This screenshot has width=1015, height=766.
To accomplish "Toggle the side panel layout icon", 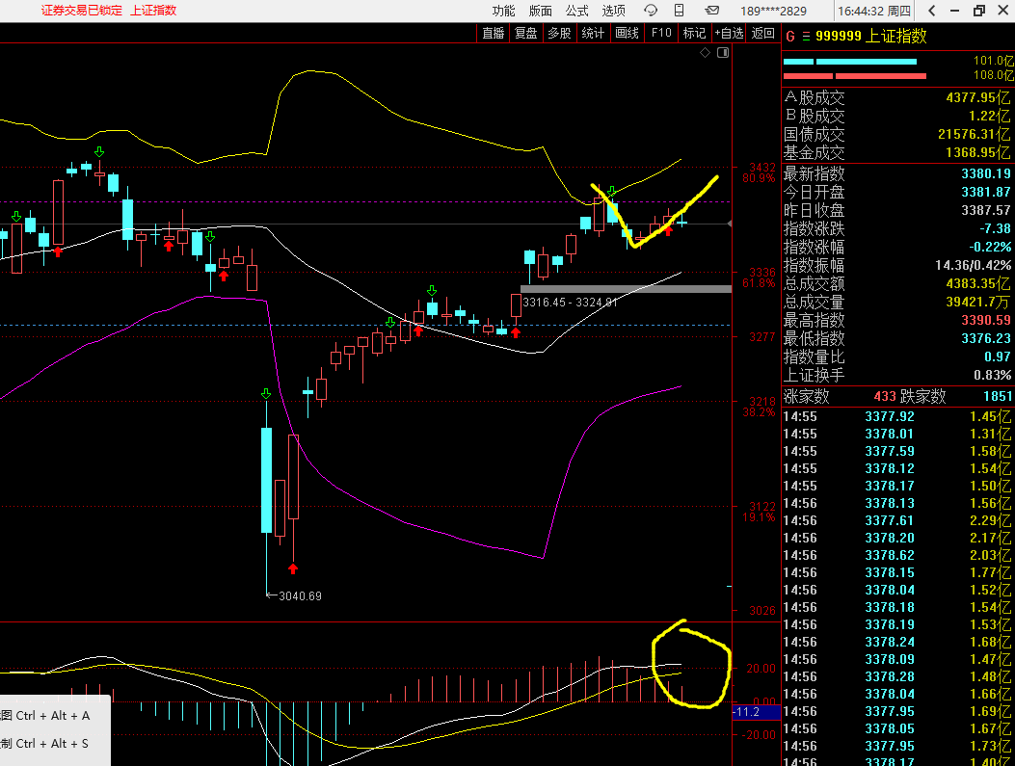I will [723, 53].
